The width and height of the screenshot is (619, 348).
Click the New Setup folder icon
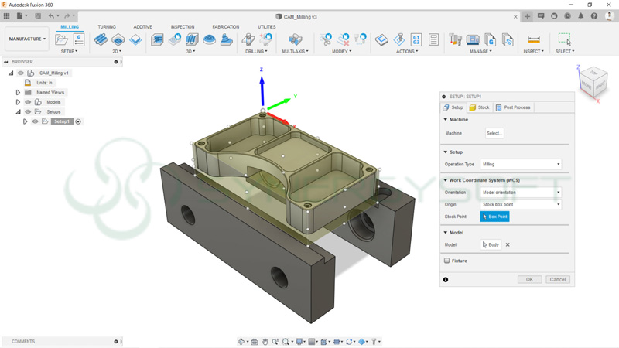click(62, 39)
